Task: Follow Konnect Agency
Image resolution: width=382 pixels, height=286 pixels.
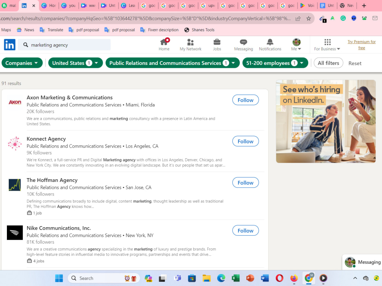Action: pyautogui.click(x=245, y=141)
